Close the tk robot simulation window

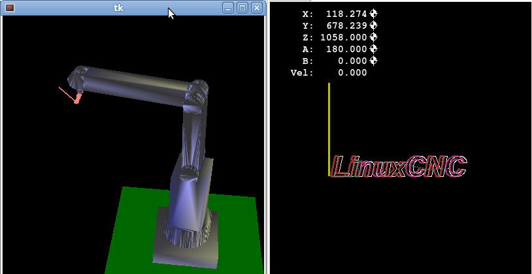click(257, 8)
